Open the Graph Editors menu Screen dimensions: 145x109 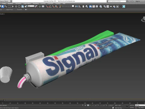pyautogui.click(x=27, y=4)
